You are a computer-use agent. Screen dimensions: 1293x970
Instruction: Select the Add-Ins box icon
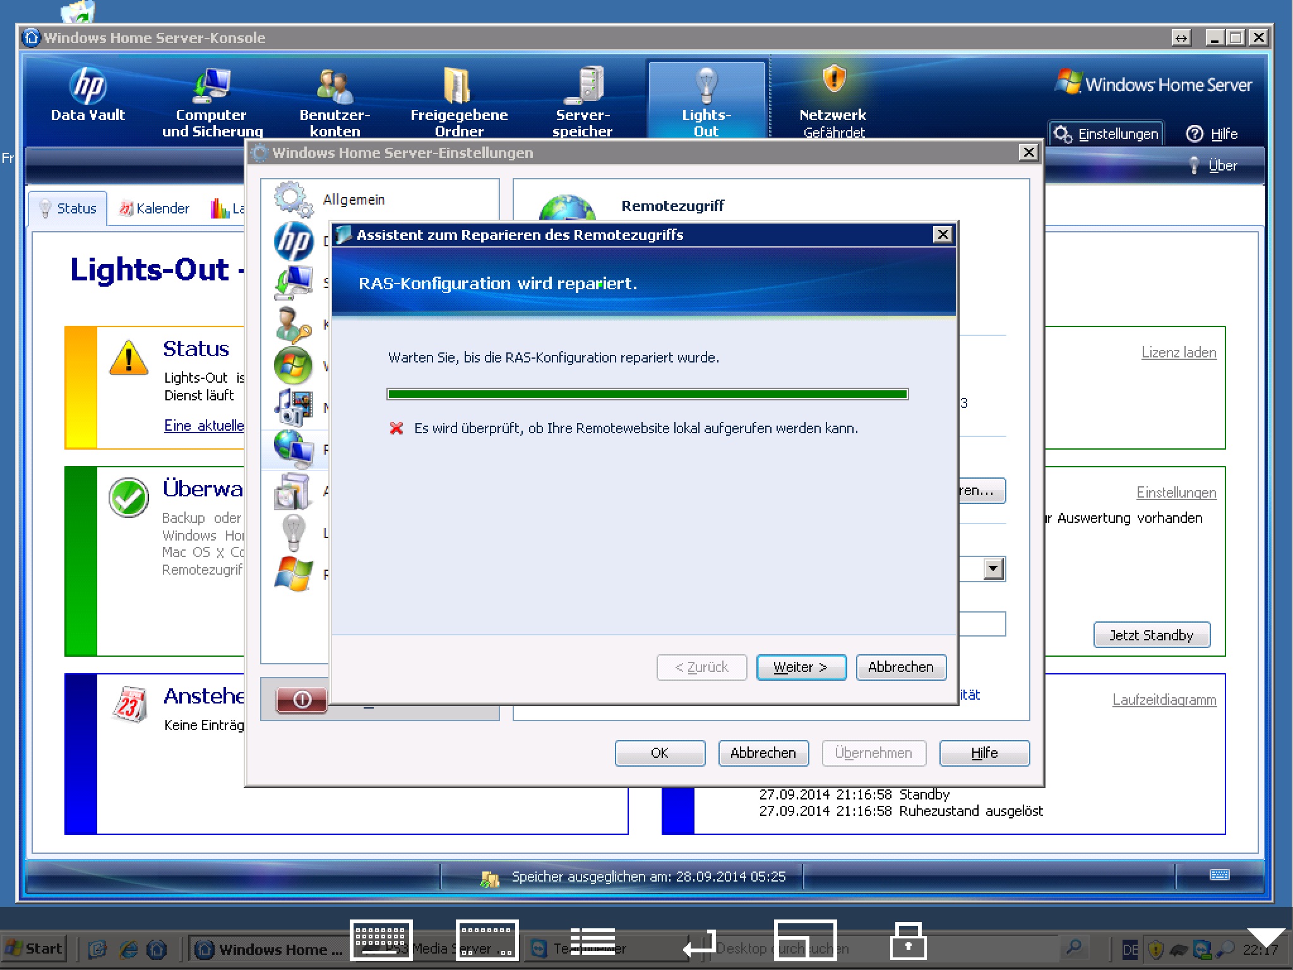coord(292,491)
